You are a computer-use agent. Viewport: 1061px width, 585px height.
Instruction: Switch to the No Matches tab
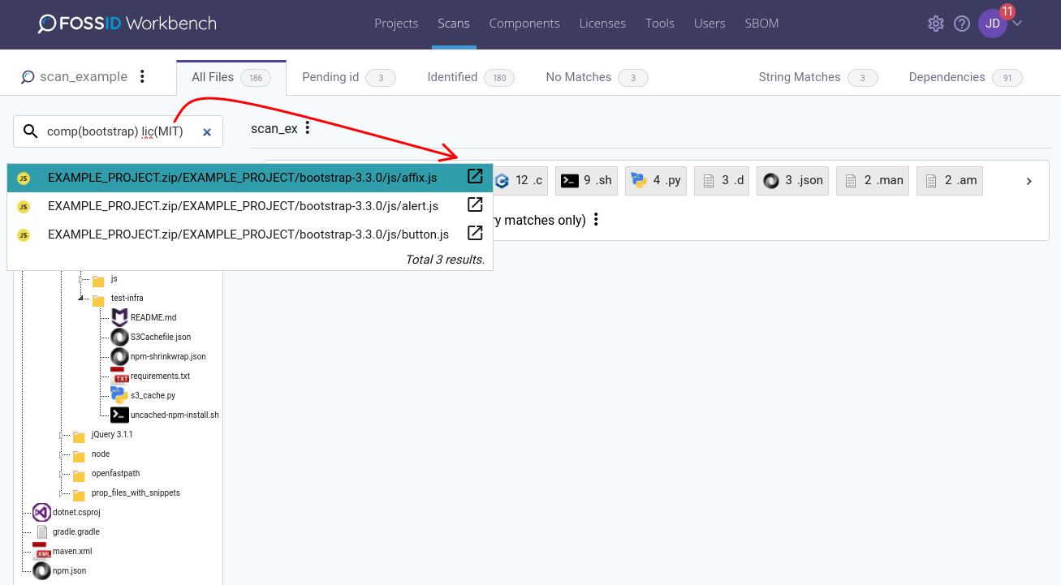tap(597, 77)
